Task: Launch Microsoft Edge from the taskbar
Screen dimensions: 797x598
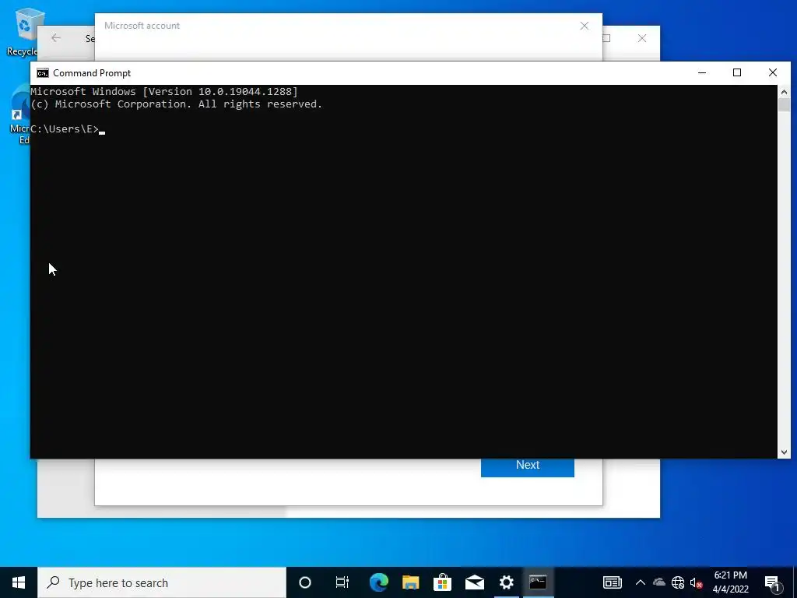Action: pos(379,582)
